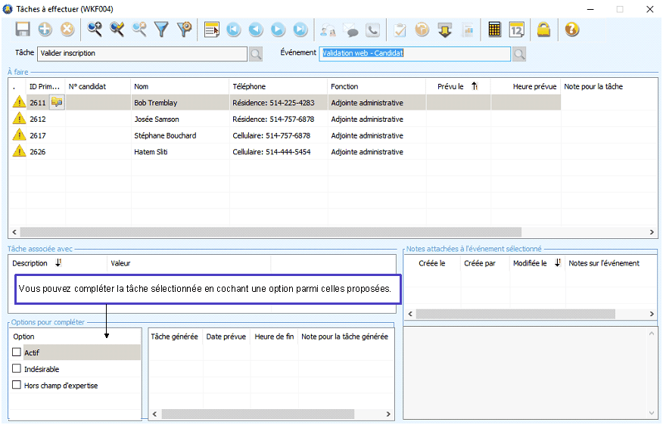The height and width of the screenshot is (425, 663).
Task: Check the Hors champ d'expertise option
Action: (17, 386)
